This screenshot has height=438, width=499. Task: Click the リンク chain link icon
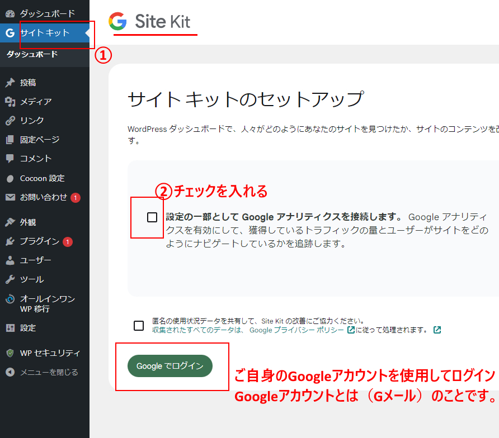click(10, 120)
